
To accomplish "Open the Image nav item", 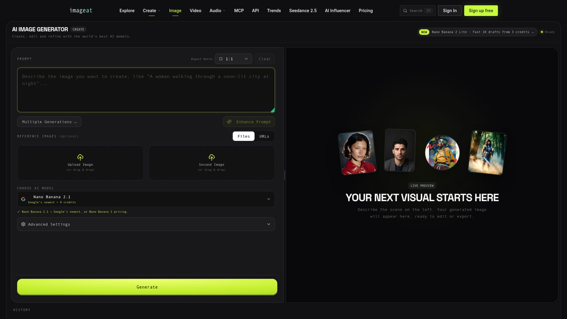I will coord(175,11).
